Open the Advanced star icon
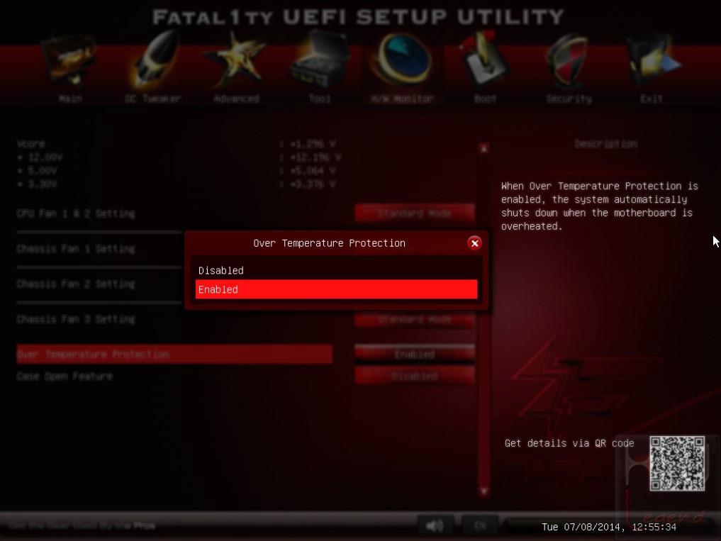 pos(236,61)
